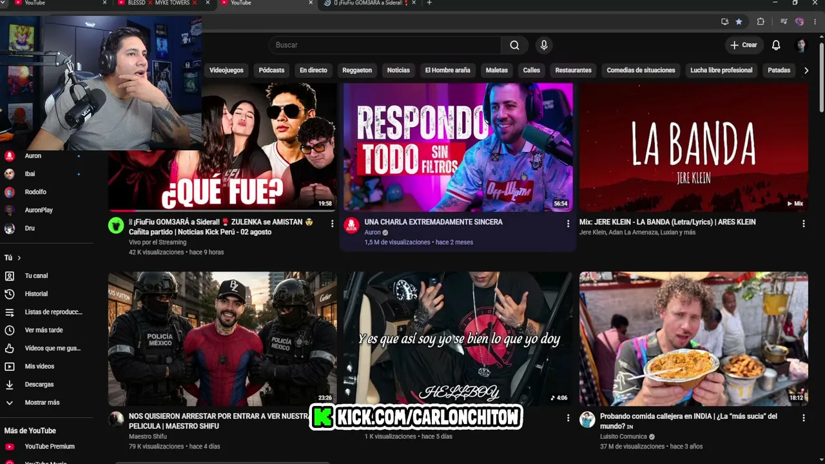Open the Auron channel name link
The width and height of the screenshot is (825, 464).
coord(373,233)
